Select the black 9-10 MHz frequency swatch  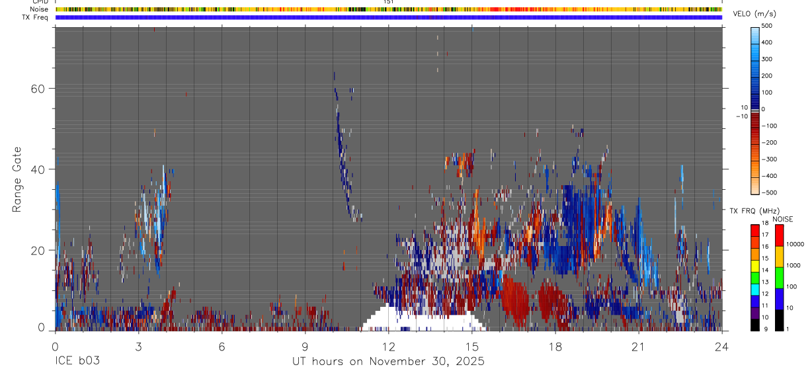point(755,324)
